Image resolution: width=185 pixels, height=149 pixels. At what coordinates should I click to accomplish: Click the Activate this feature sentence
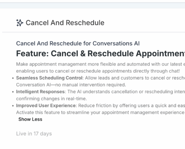pyautogui.click(x=101, y=112)
